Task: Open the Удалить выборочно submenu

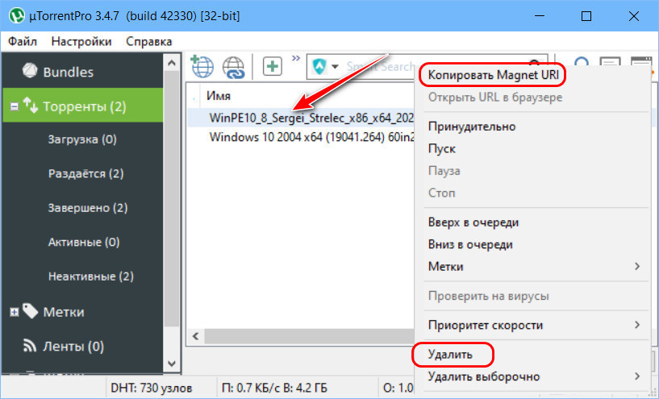Action: (532, 376)
